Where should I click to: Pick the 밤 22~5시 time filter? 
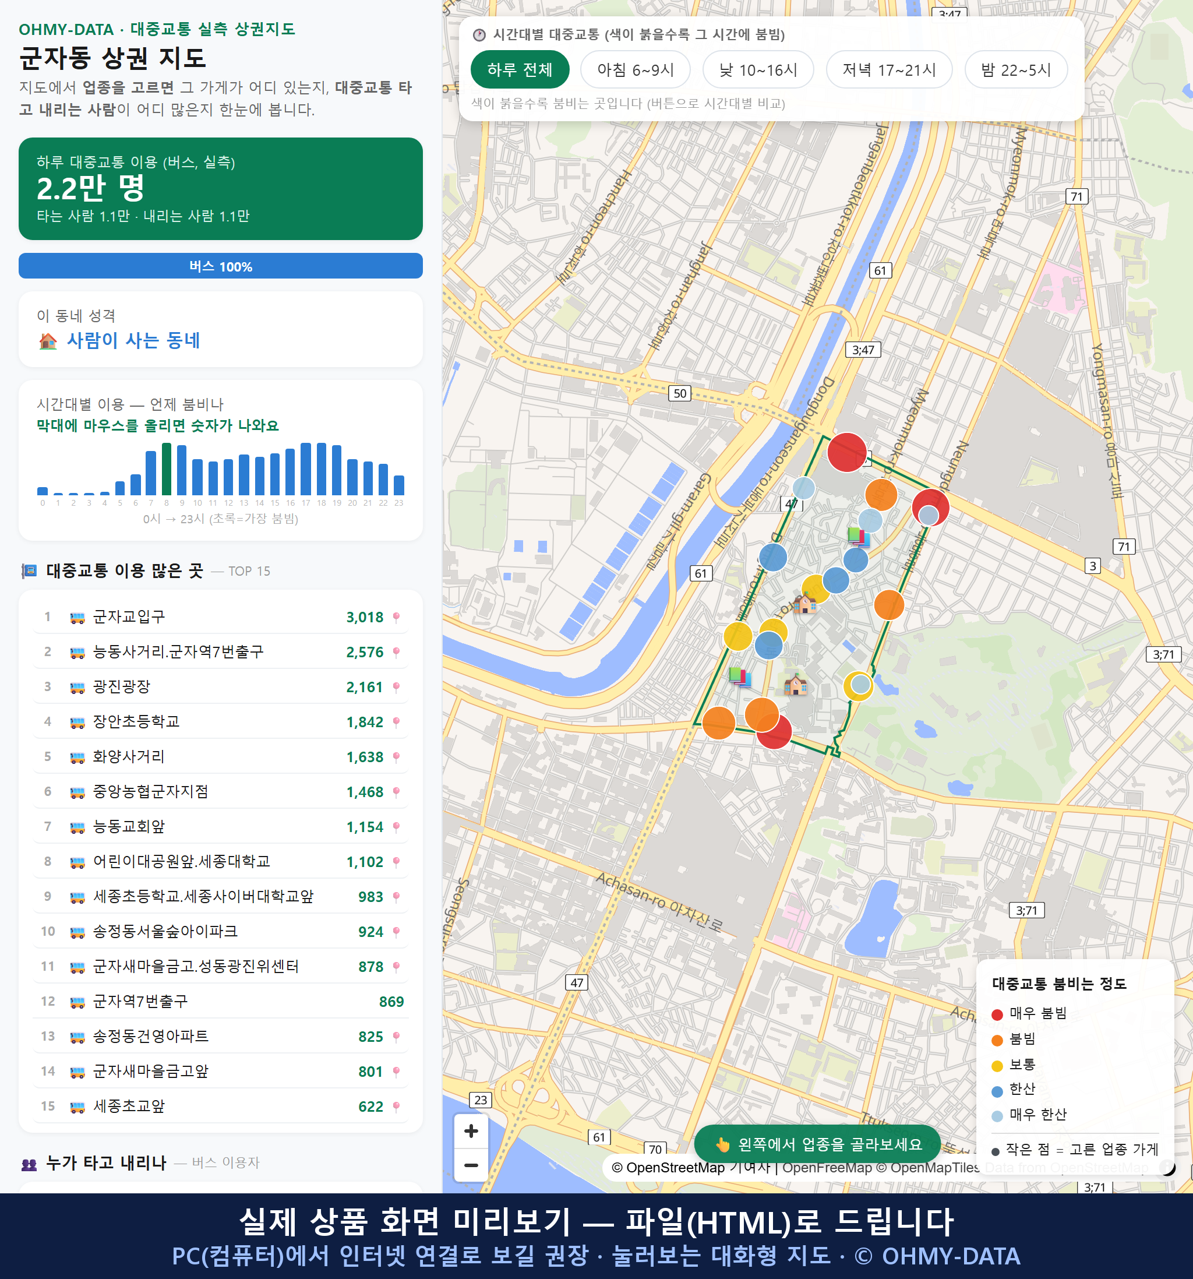point(1015,69)
